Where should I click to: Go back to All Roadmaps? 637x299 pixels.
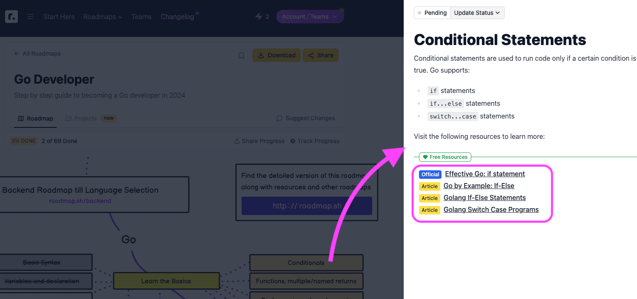point(37,54)
